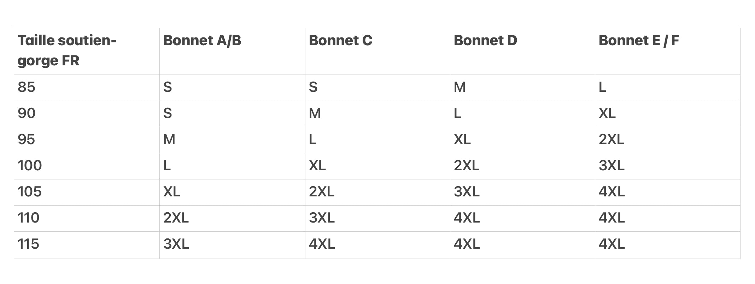Click the 2XL cell in the 95 row
The width and height of the screenshot is (755, 284).
pyautogui.click(x=611, y=140)
